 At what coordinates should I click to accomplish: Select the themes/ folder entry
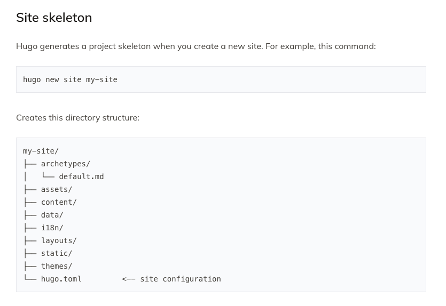(x=56, y=266)
